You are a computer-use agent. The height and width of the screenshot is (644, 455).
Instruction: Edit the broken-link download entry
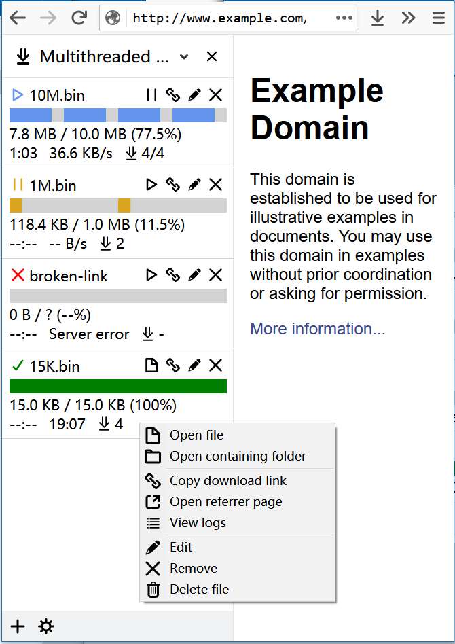coord(194,275)
